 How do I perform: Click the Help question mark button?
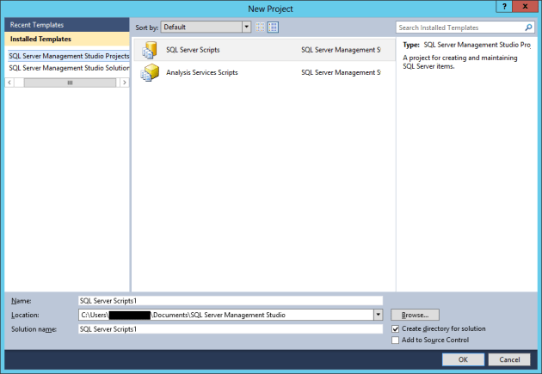coord(503,7)
